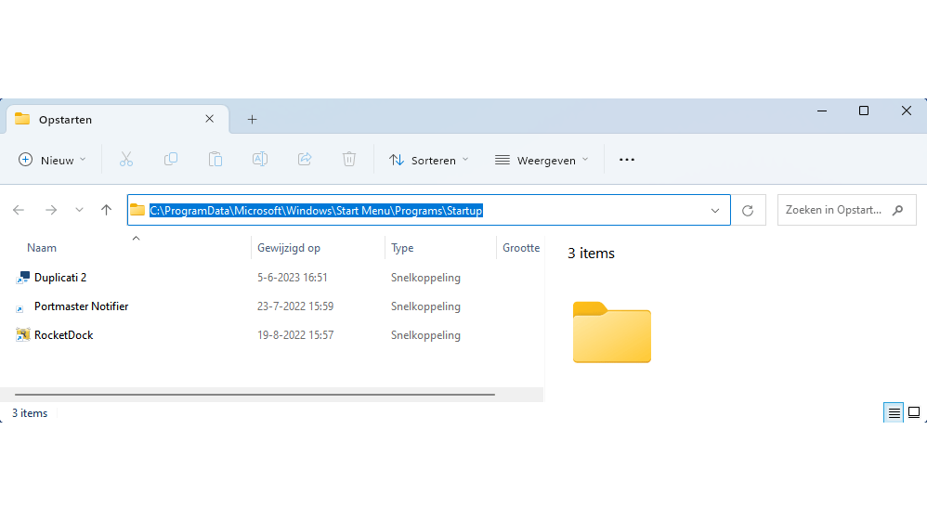Click the folder icon in address bar
The height and width of the screenshot is (521, 927).
click(x=137, y=210)
